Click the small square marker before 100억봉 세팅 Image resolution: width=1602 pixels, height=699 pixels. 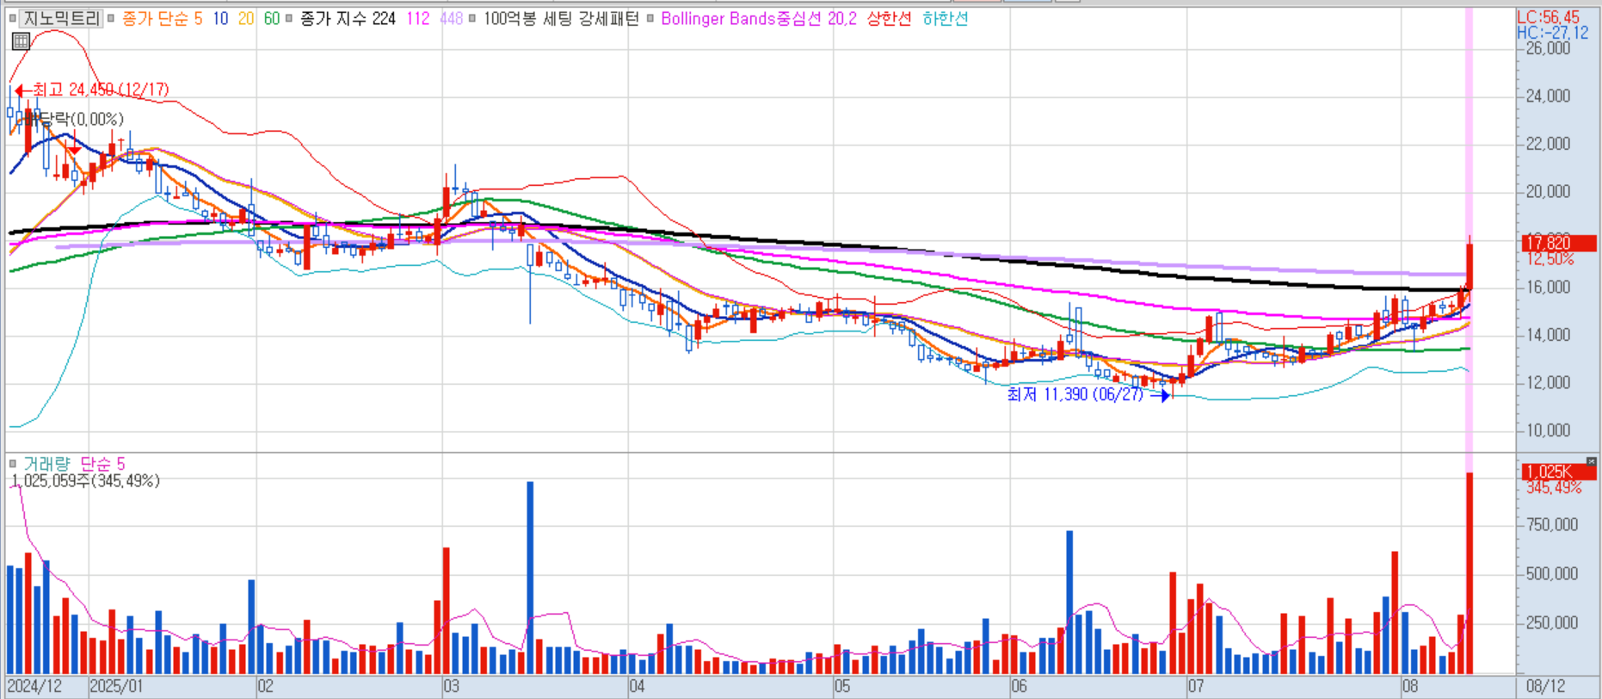pos(472,18)
